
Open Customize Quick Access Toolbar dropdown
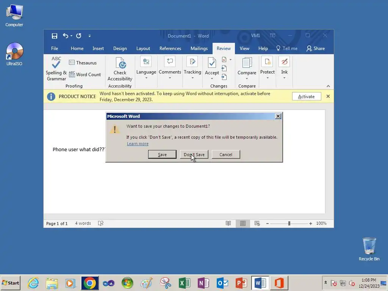pyautogui.click(x=89, y=36)
